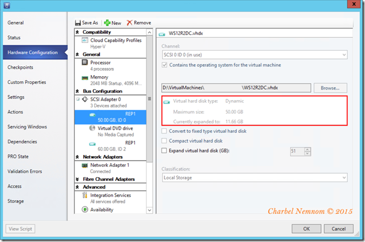Open the General page
365x242 pixels.
tap(35, 23)
